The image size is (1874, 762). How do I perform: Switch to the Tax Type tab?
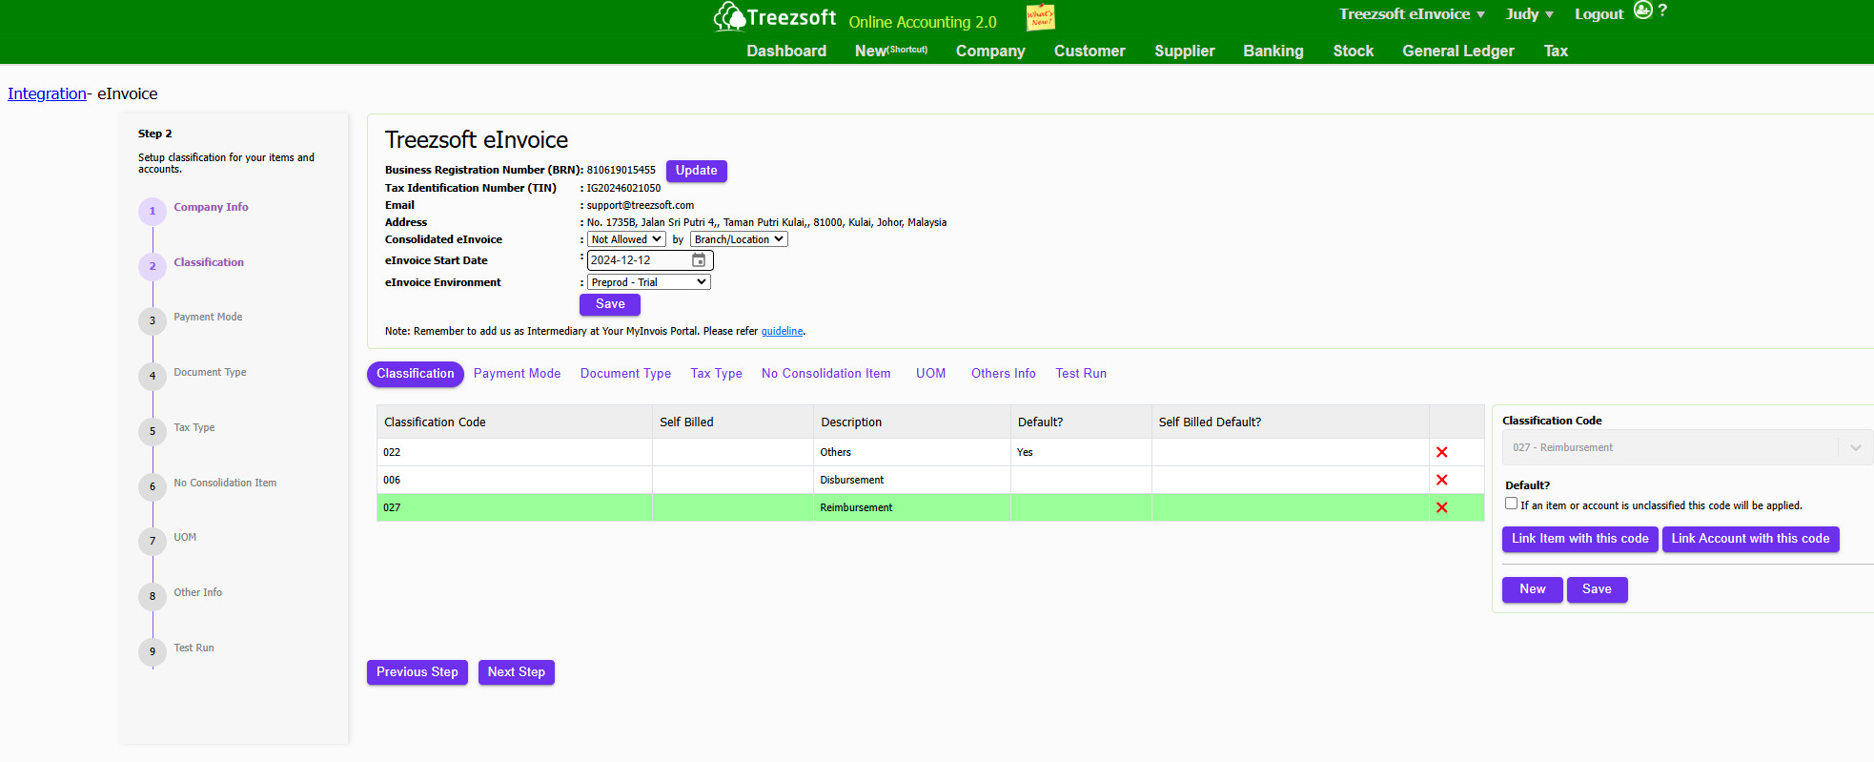(716, 374)
